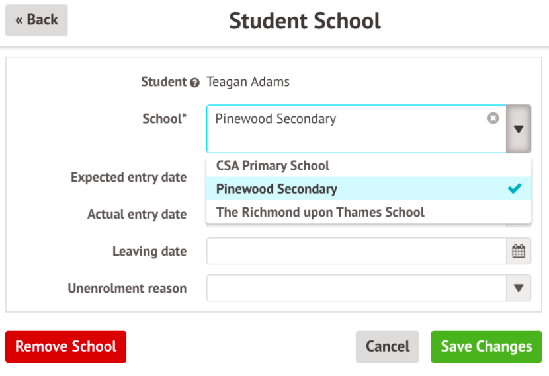
Task: Click the Actual entry date label
Action: (137, 214)
